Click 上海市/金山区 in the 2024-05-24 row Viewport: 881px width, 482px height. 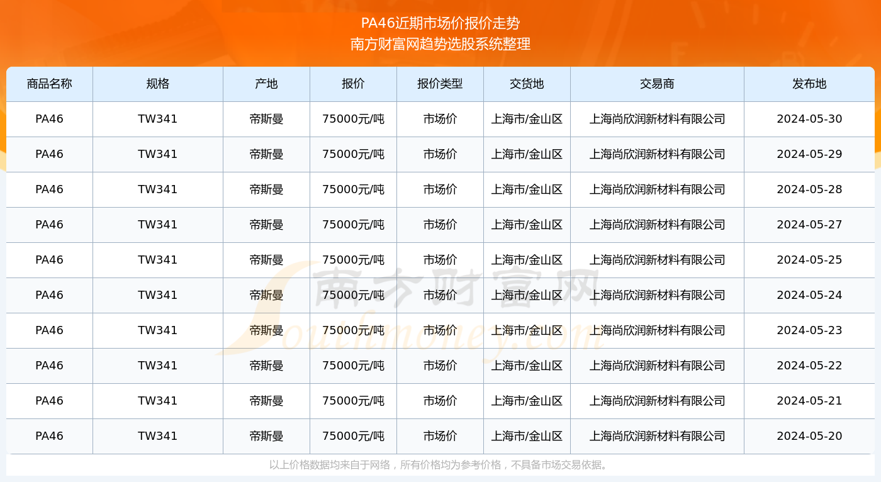(x=527, y=295)
